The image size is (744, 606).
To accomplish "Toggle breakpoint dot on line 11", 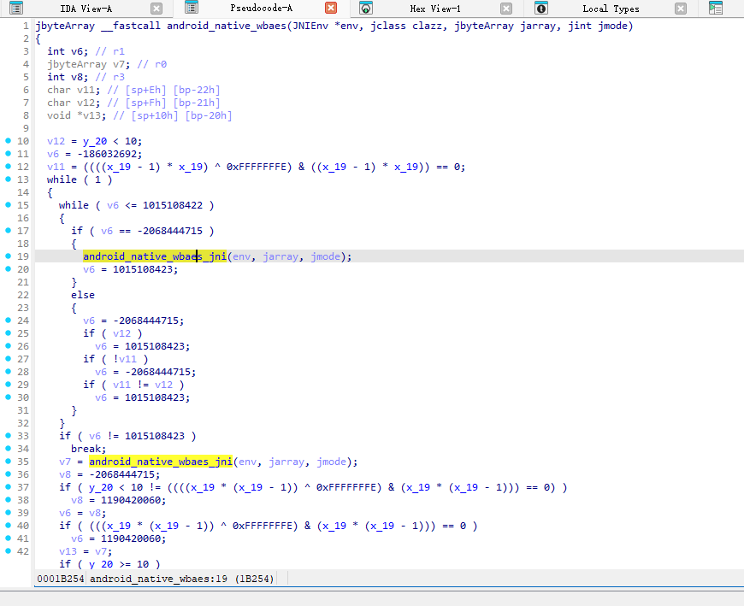I will click(8, 154).
